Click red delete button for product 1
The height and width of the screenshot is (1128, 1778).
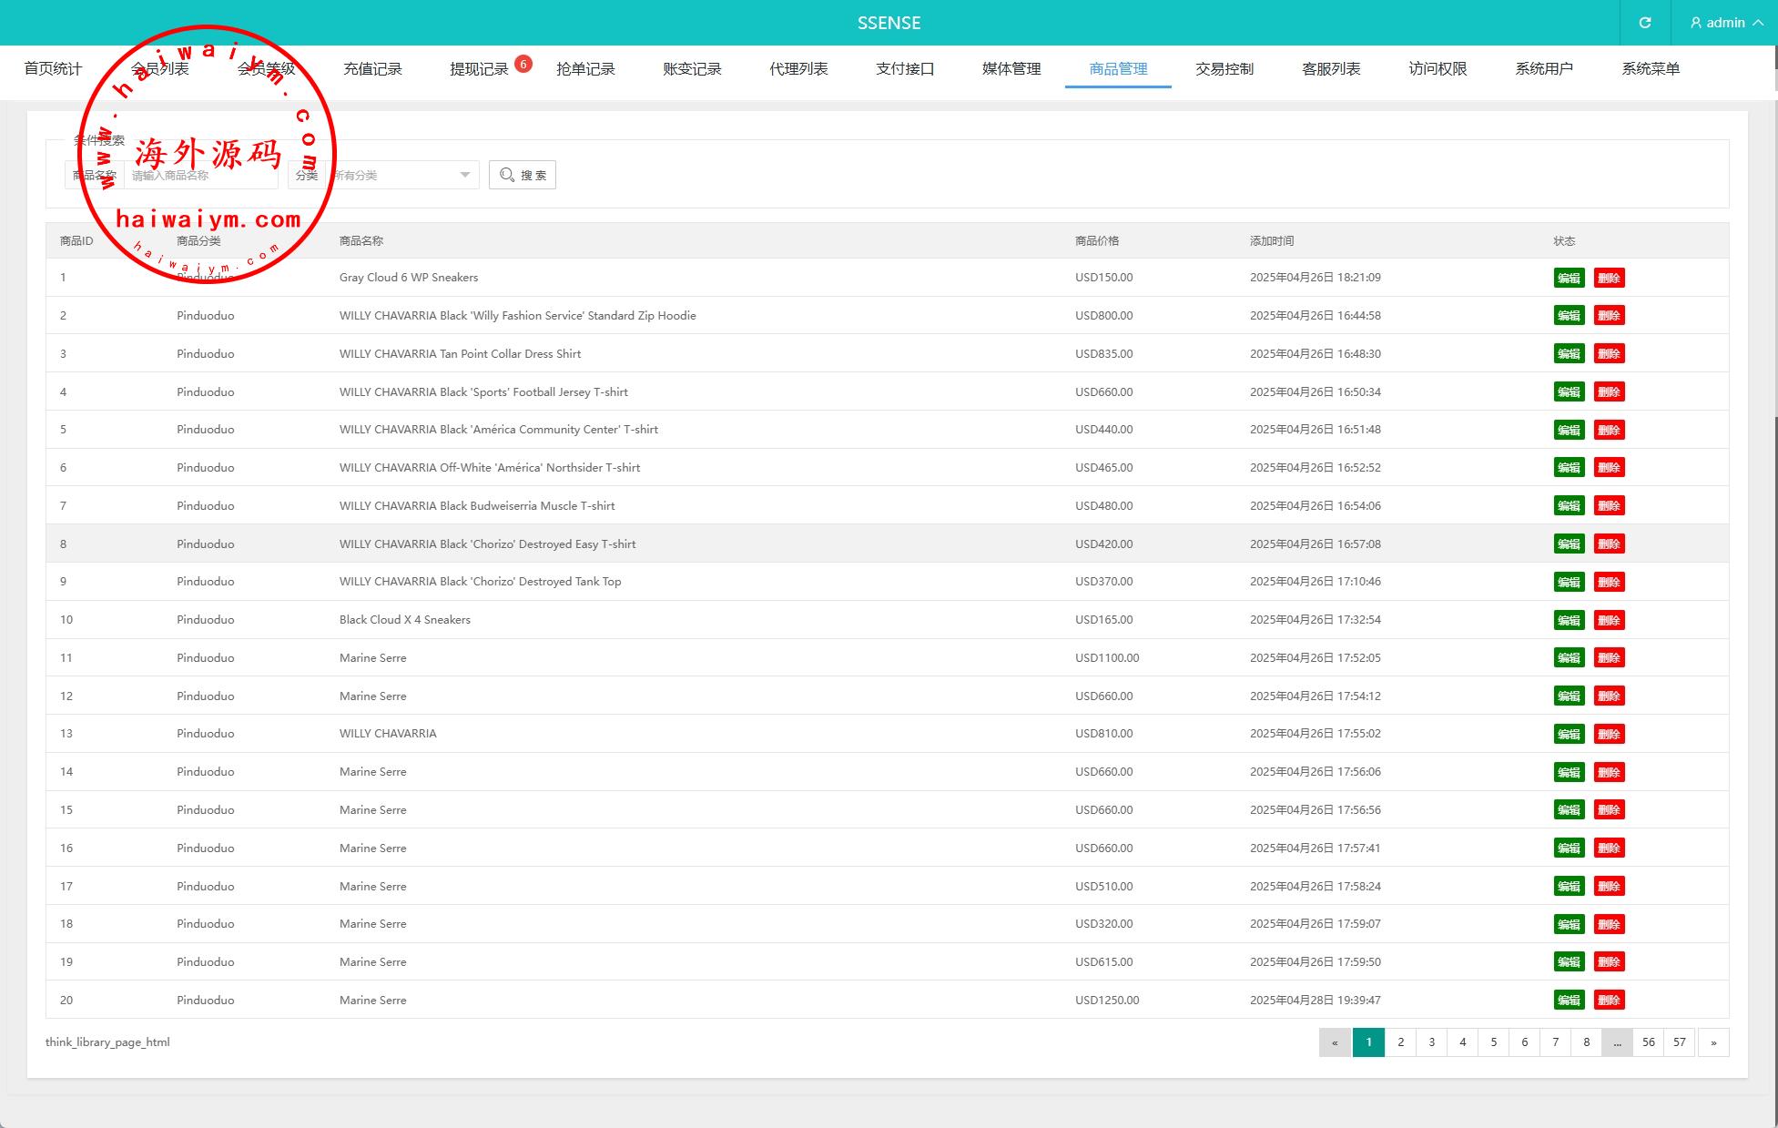[1609, 278]
